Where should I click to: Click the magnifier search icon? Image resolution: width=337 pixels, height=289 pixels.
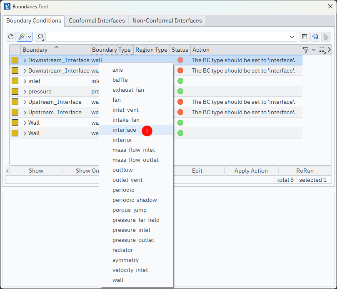40,37
